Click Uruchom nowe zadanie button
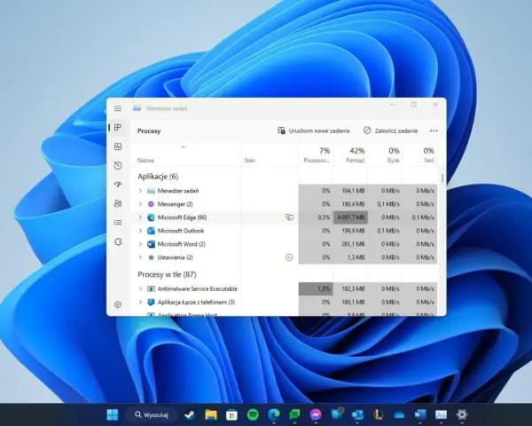Image resolution: width=532 pixels, height=426 pixels. (314, 130)
